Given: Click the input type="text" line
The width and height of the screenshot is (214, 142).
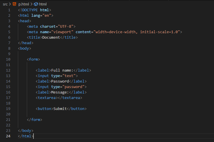Looking at the screenshot, I should coord(57,76).
